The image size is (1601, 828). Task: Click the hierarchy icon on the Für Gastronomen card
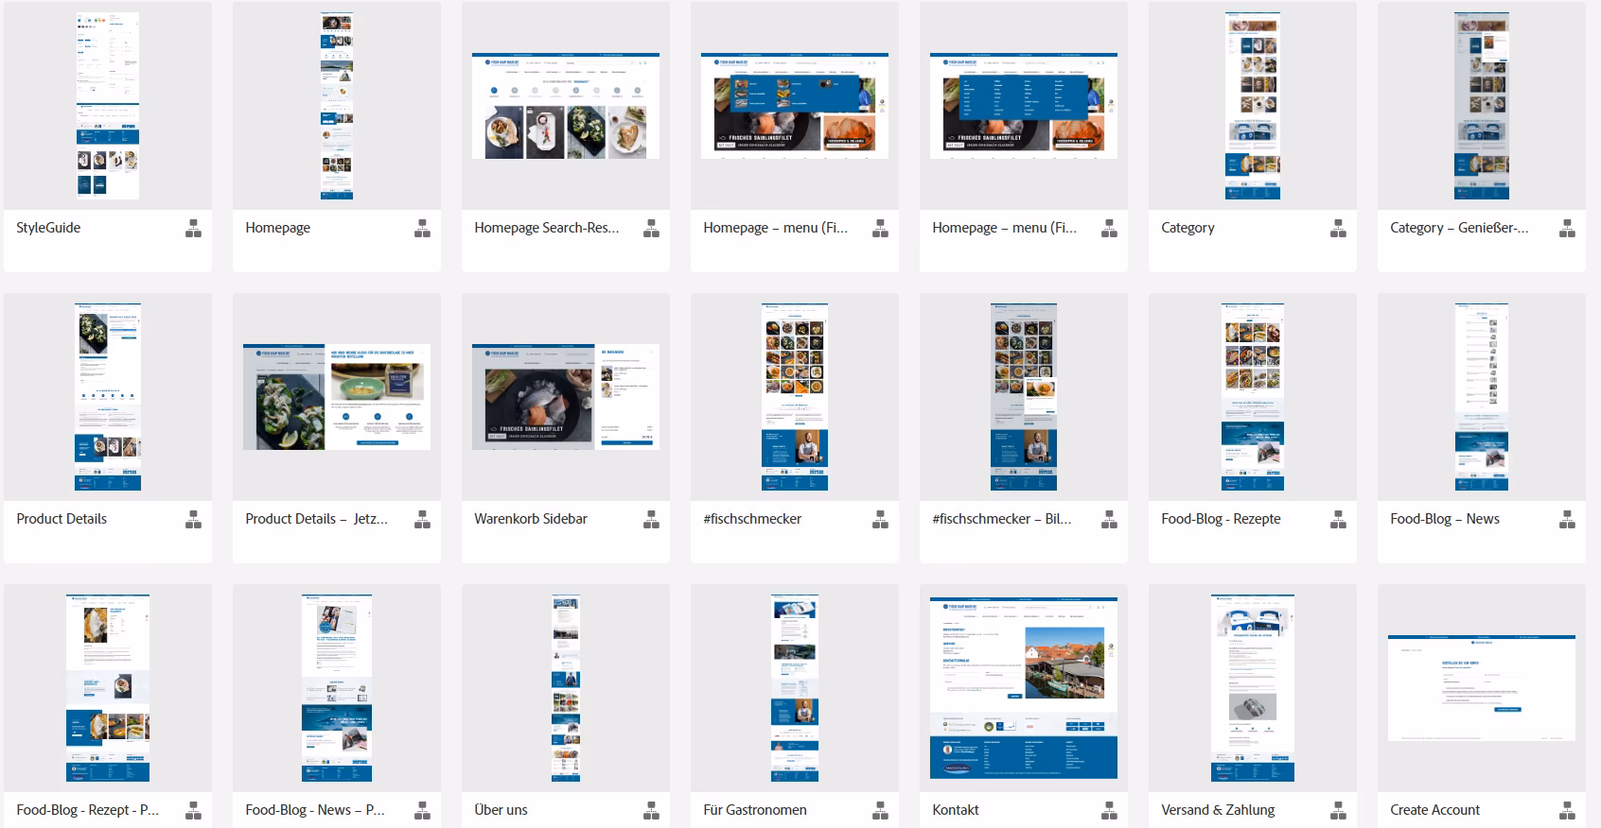tap(880, 810)
